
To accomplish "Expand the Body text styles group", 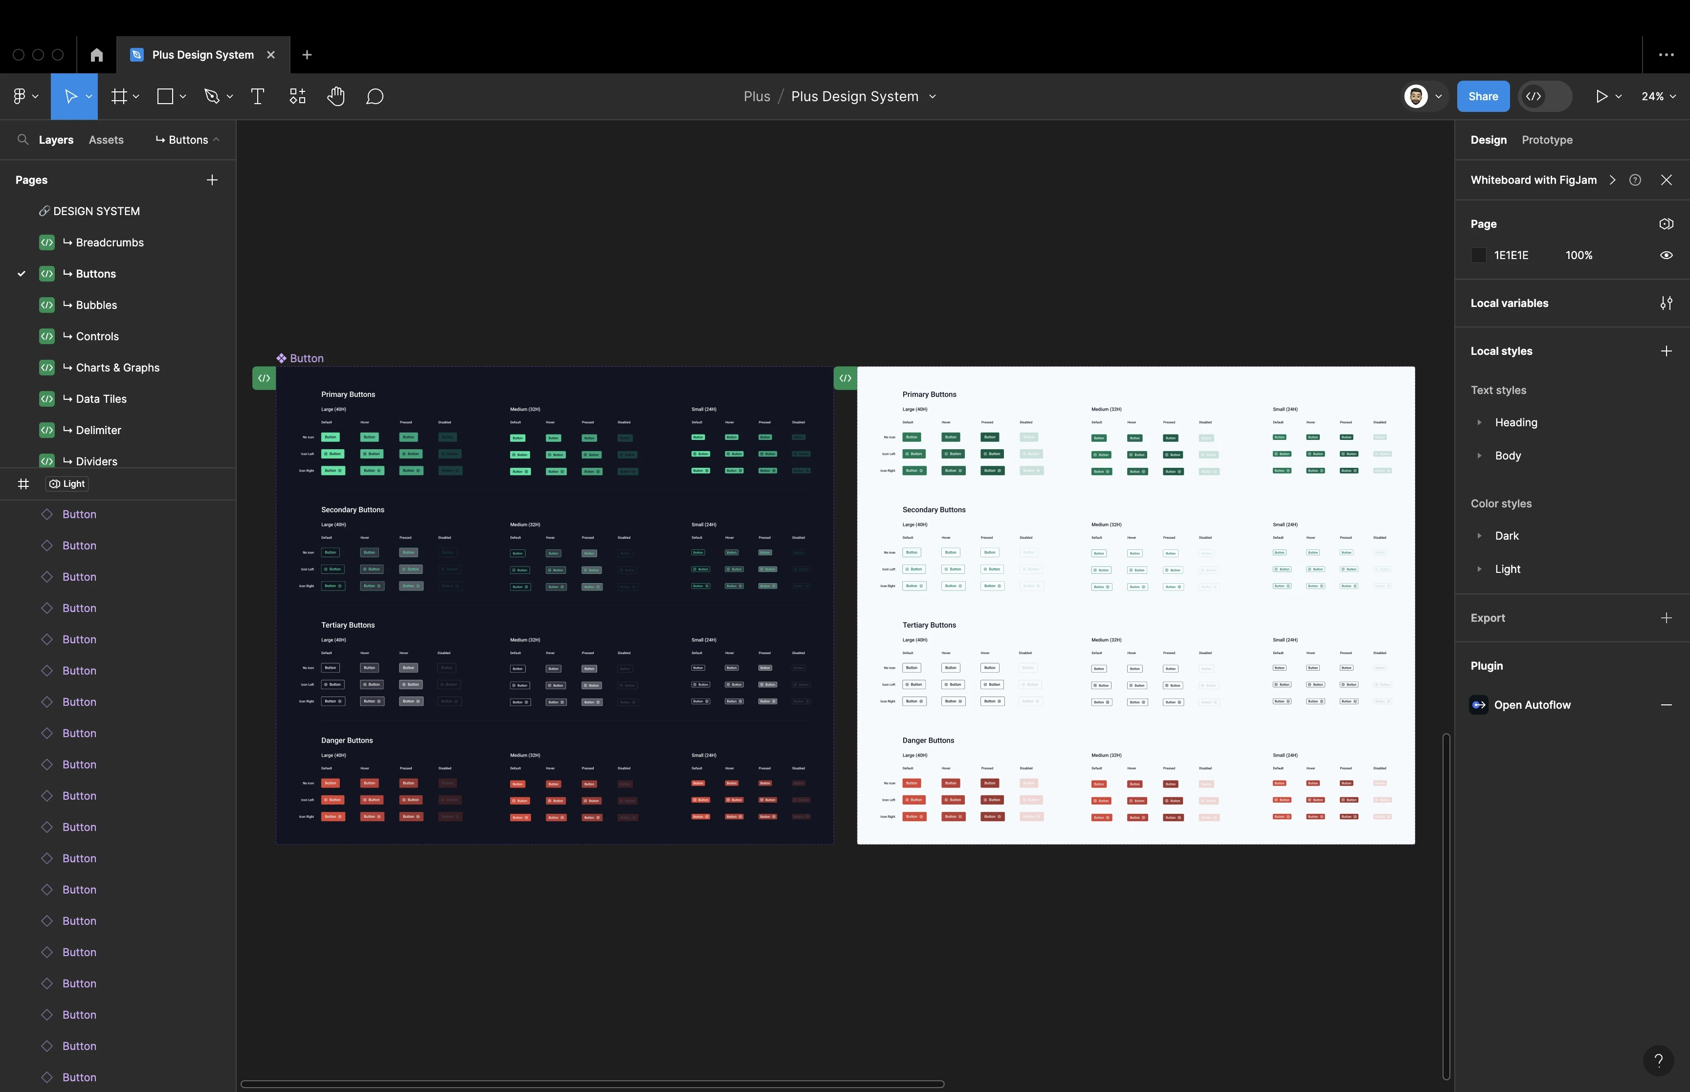I will (1479, 456).
